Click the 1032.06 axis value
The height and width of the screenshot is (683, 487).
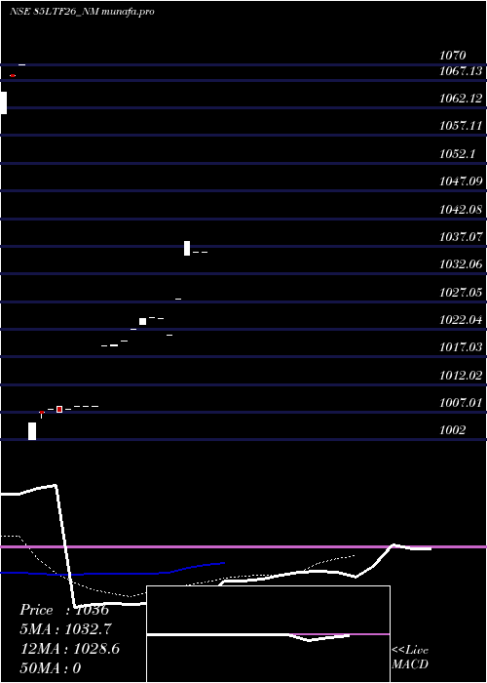[x=461, y=264]
